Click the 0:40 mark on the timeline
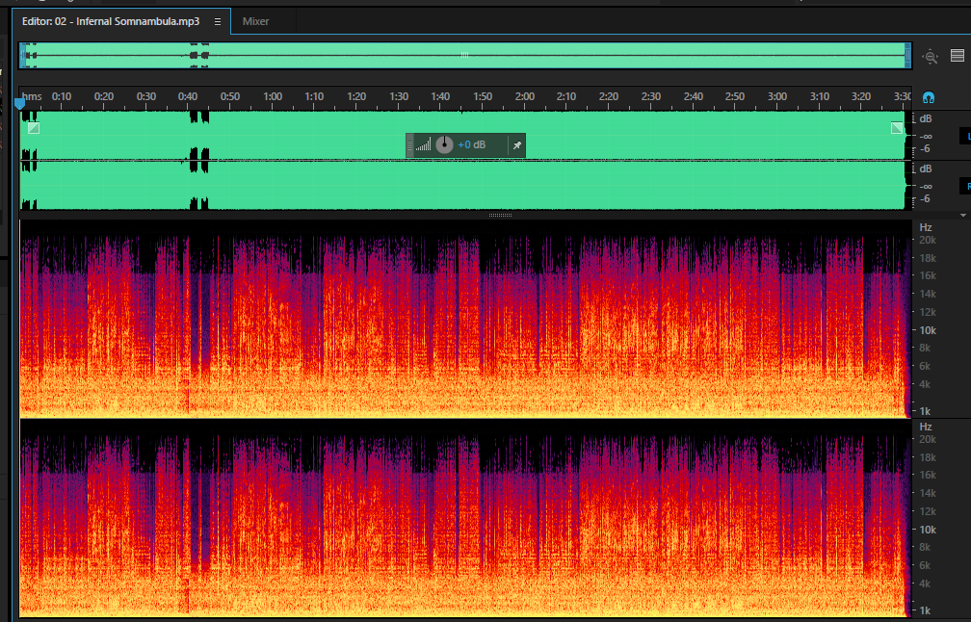Viewport: 971px width, 622px height. pos(188,96)
